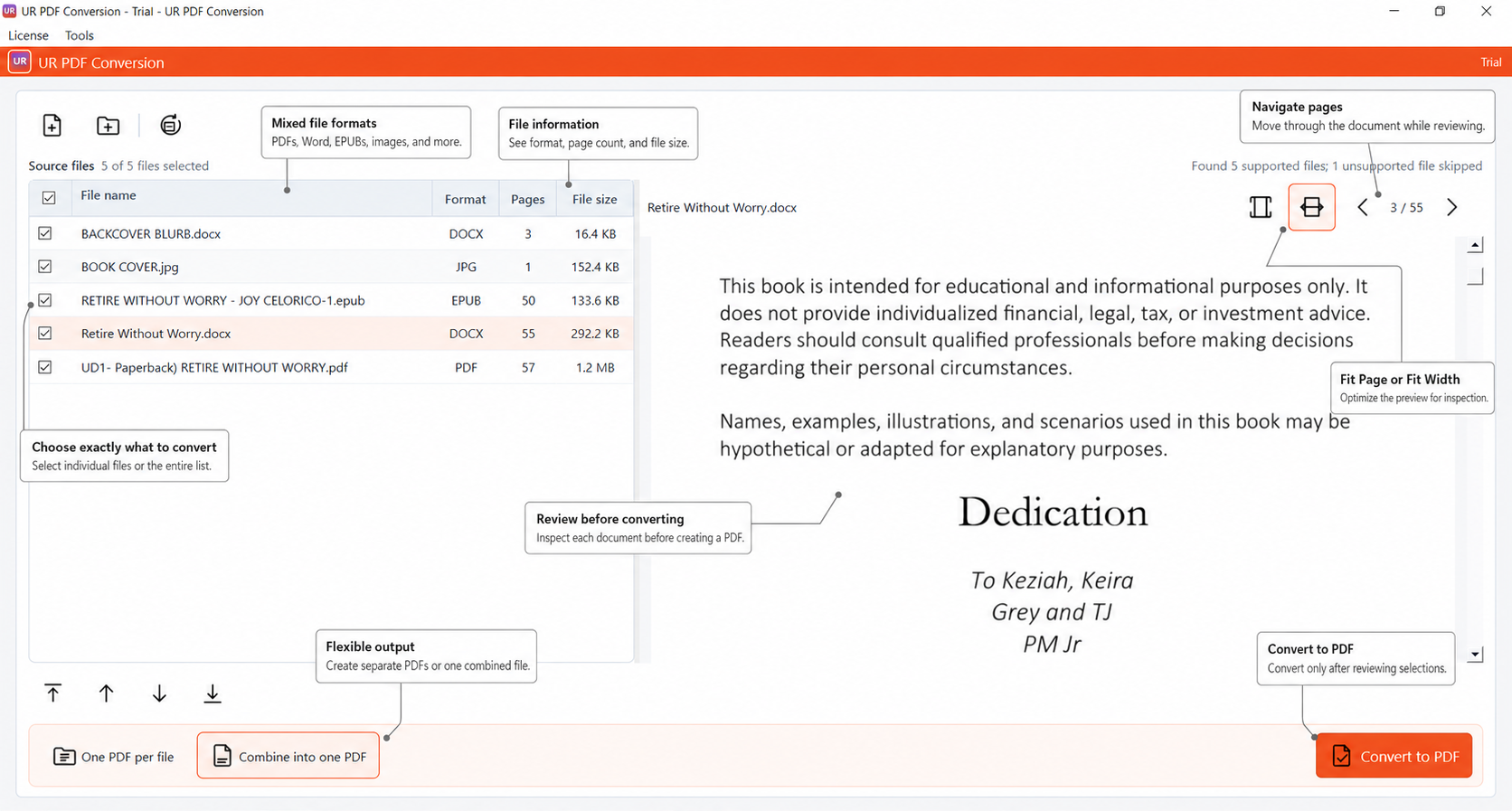Click the EPUB format cell
This screenshot has height=811, width=1512.
466,300
